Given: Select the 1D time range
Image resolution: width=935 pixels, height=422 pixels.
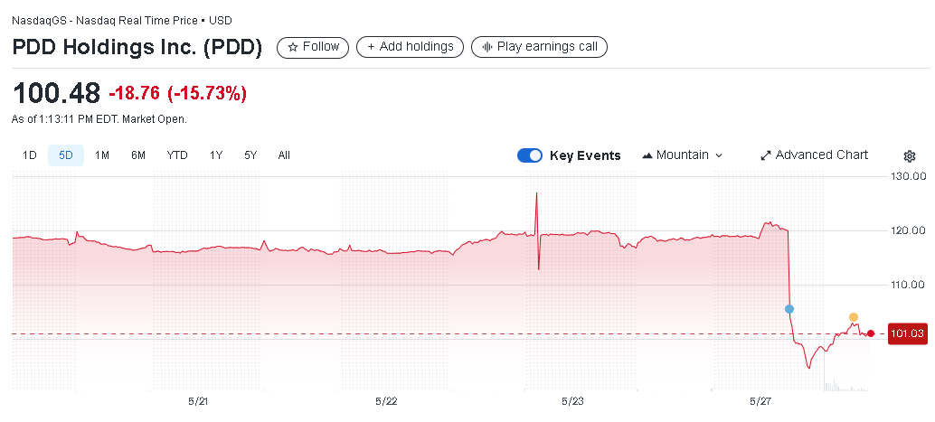Looking at the screenshot, I should [30, 155].
